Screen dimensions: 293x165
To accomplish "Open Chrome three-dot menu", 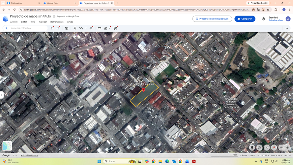I will 289,10.
